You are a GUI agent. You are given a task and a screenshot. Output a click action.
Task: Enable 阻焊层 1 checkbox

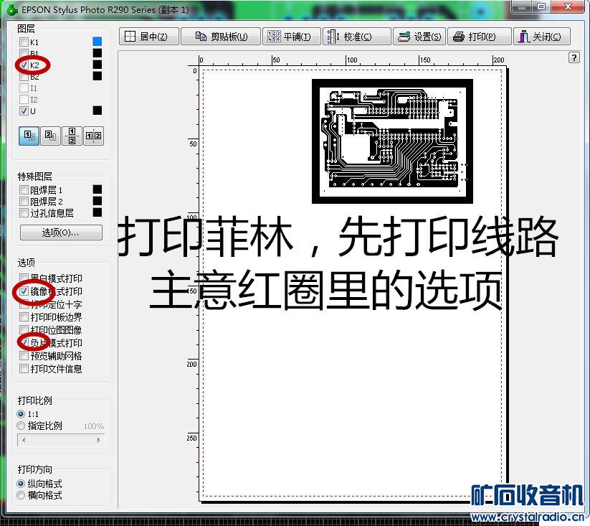tap(24, 189)
